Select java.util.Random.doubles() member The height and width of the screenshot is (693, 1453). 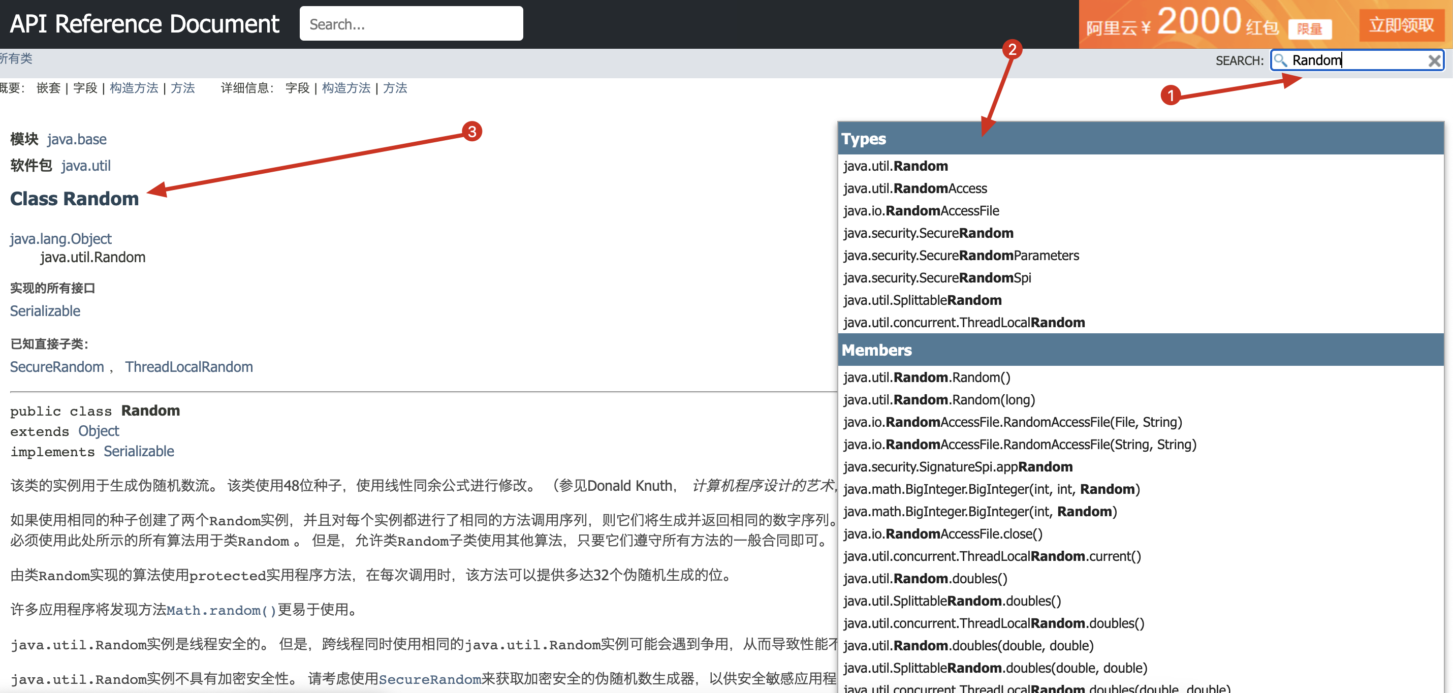pyautogui.click(x=1141, y=579)
